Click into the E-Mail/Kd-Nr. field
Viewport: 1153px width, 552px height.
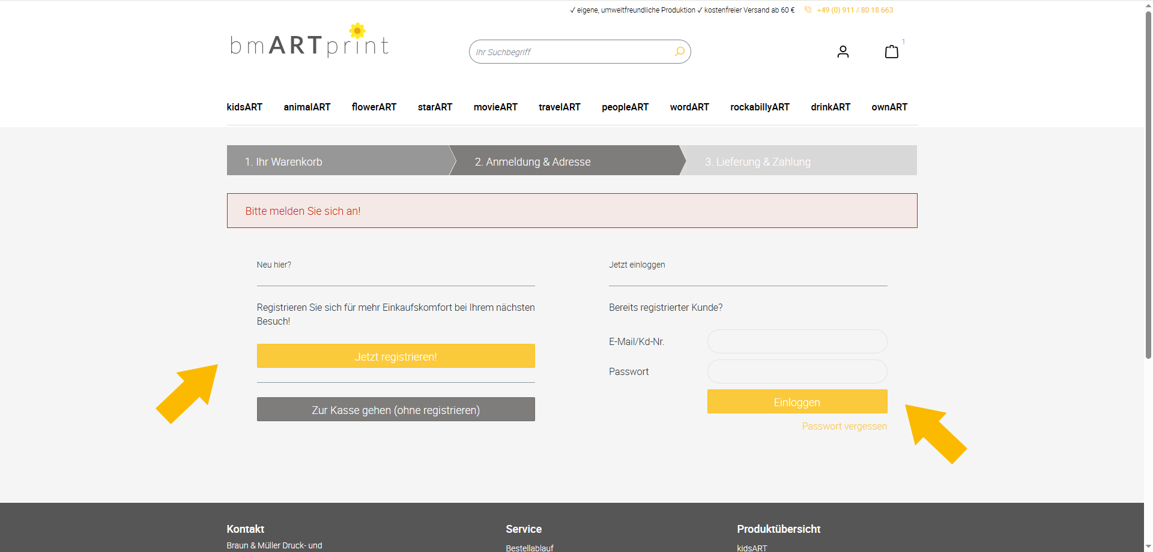coord(796,341)
